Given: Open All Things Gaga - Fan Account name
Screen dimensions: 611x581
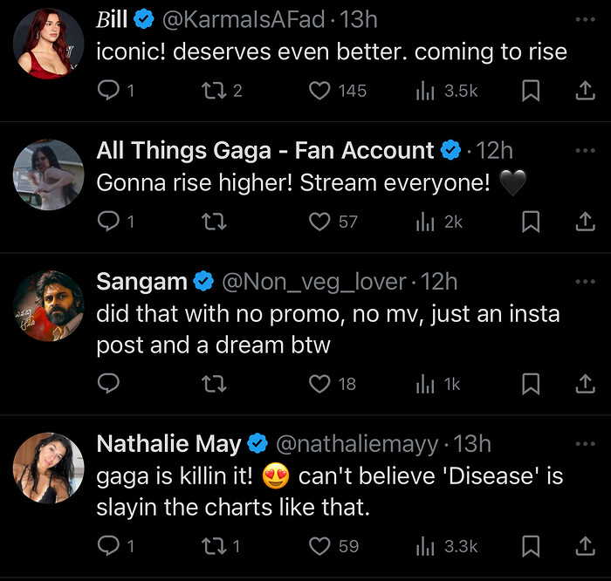Looking at the screenshot, I should coord(265,150).
